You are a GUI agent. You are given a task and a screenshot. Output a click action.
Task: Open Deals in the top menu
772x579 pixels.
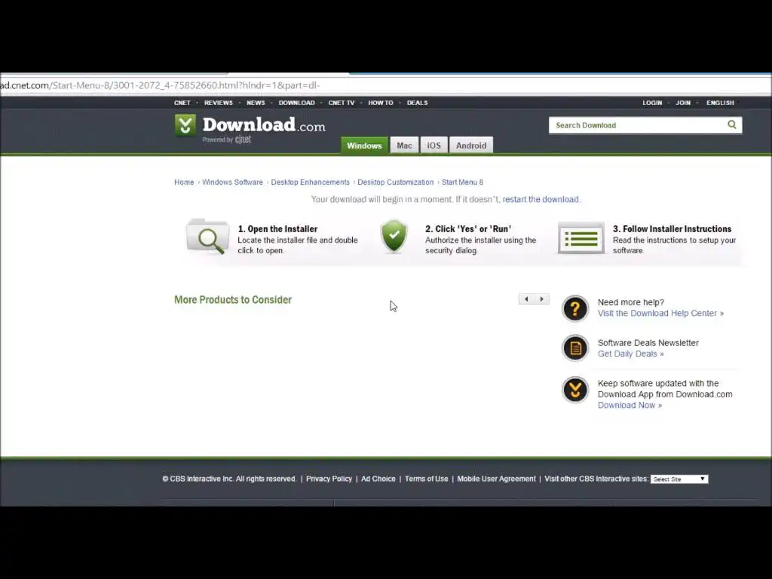pyautogui.click(x=417, y=103)
